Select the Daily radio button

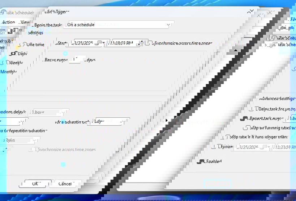(x=13, y=54)
